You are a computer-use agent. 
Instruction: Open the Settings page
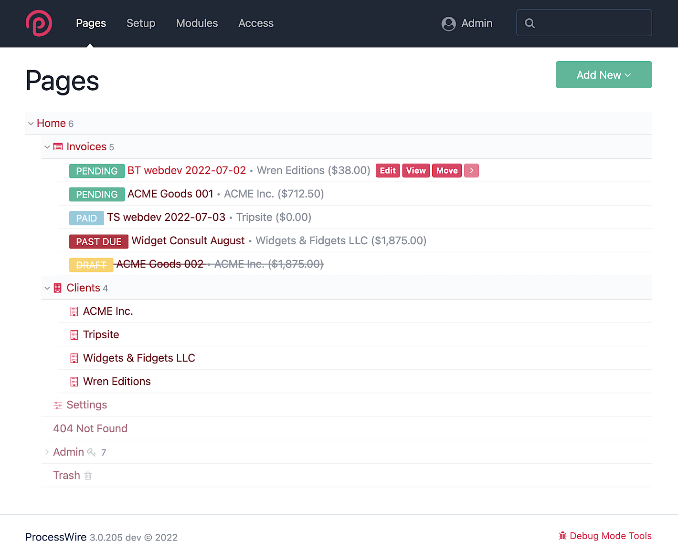pyautogui.click(x=87, y=405)
